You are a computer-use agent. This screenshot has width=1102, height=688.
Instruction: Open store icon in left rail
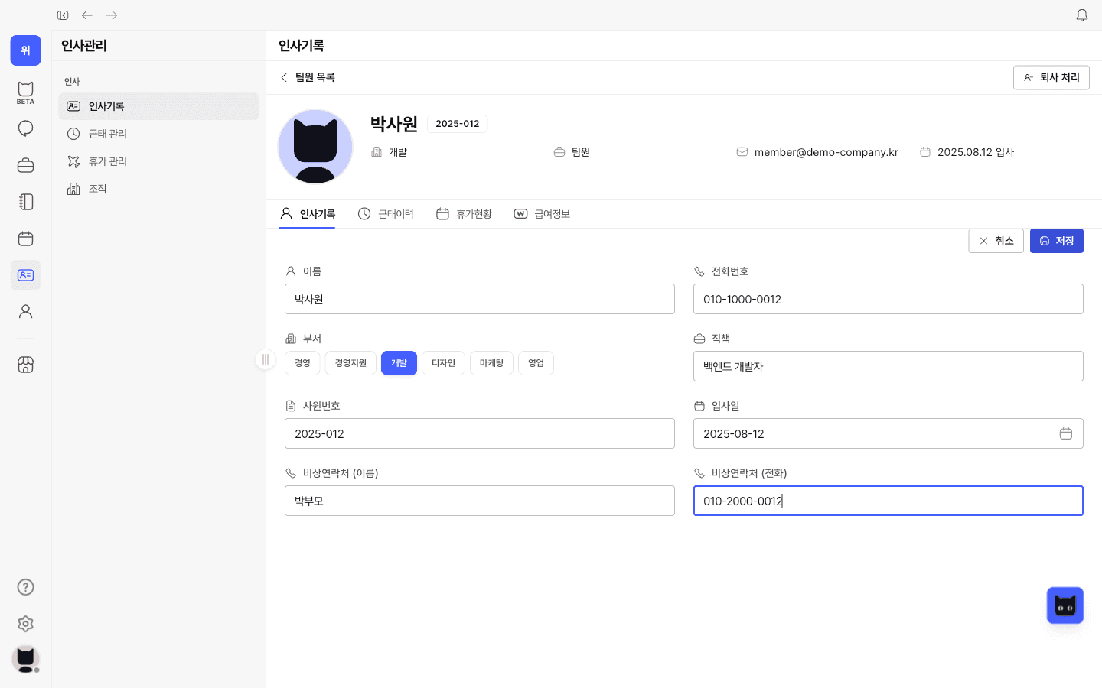point(25,365)
